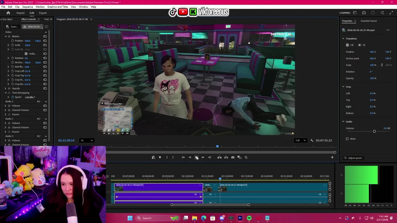Open the Fit zoom level dropdown
This screenshot has width=397, height=223.
87,140
